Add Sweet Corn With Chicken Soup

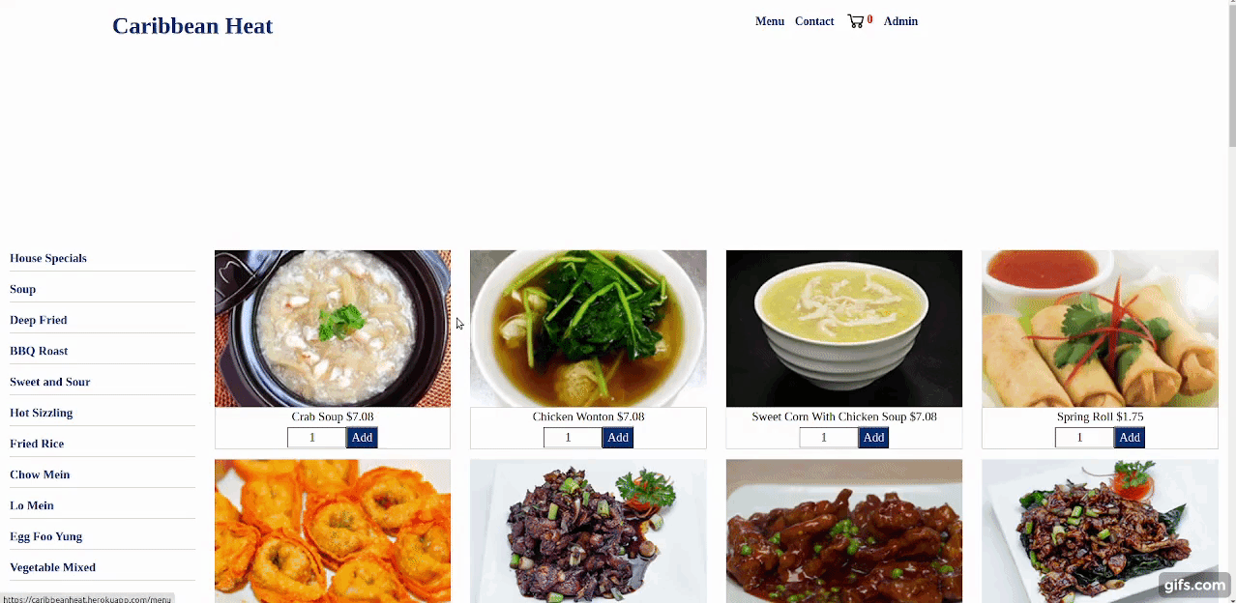(x=873, y=438)
